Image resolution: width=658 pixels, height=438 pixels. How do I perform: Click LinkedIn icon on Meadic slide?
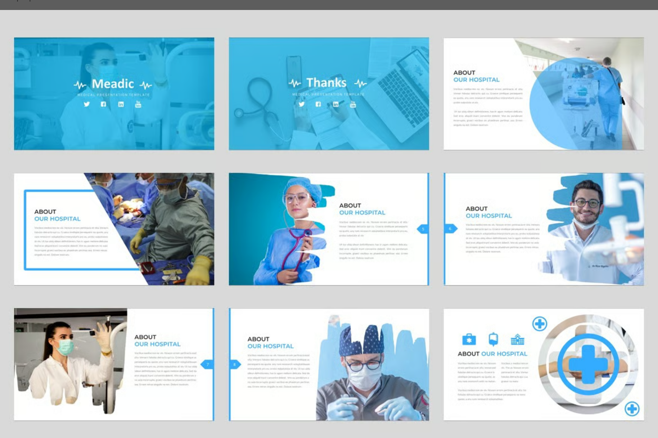pyautogui.click(x=121, y=104)
